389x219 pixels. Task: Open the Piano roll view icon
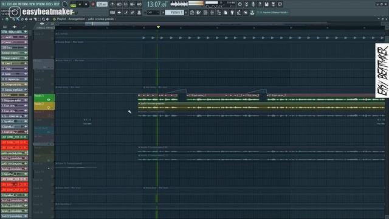pos(199,12)
